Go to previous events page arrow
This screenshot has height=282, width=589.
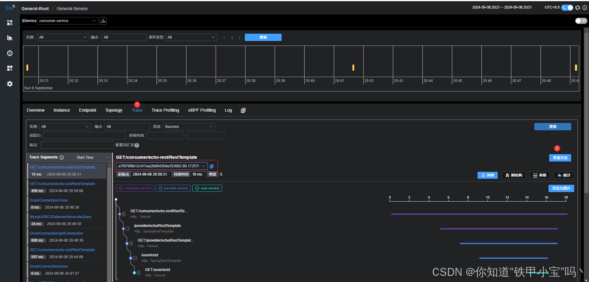click(x=224, y=38)
